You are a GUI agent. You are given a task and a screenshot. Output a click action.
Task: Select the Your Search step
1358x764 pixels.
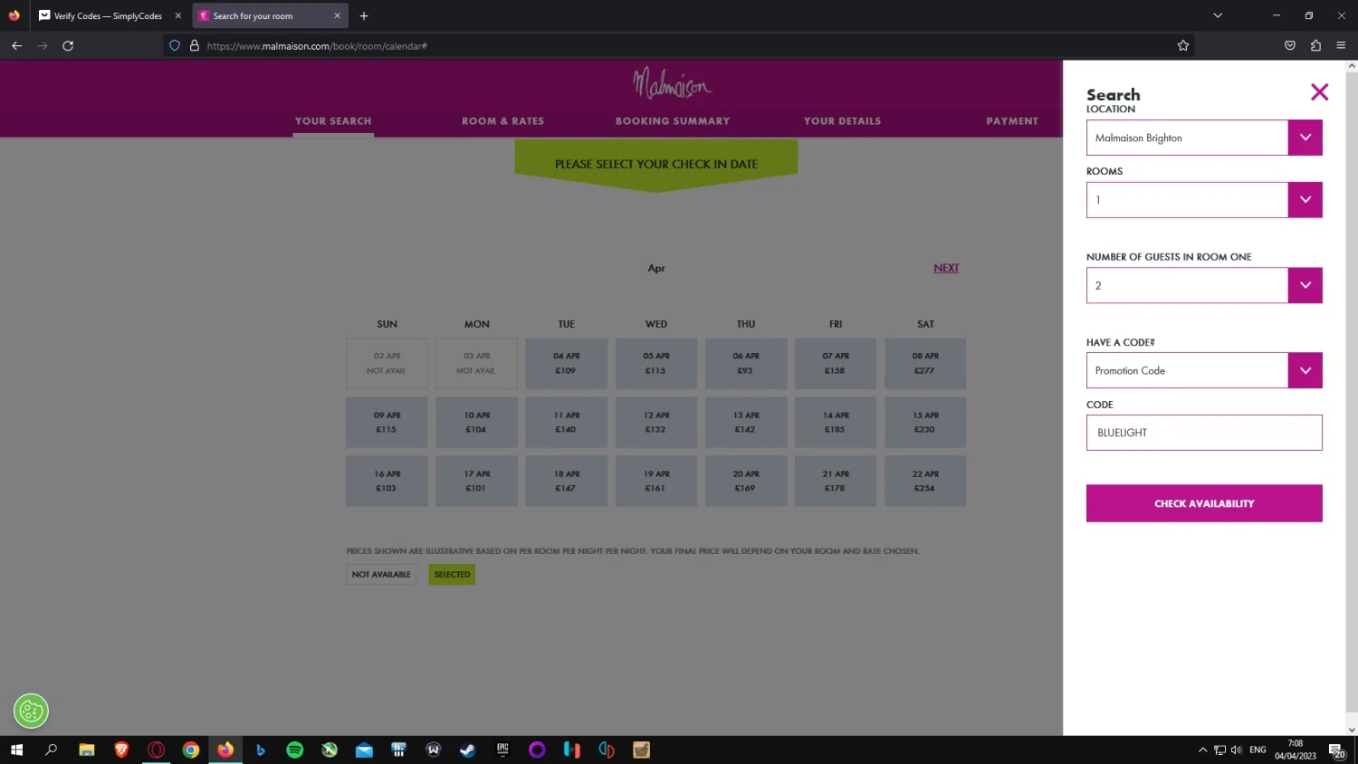tap(333, 120)
